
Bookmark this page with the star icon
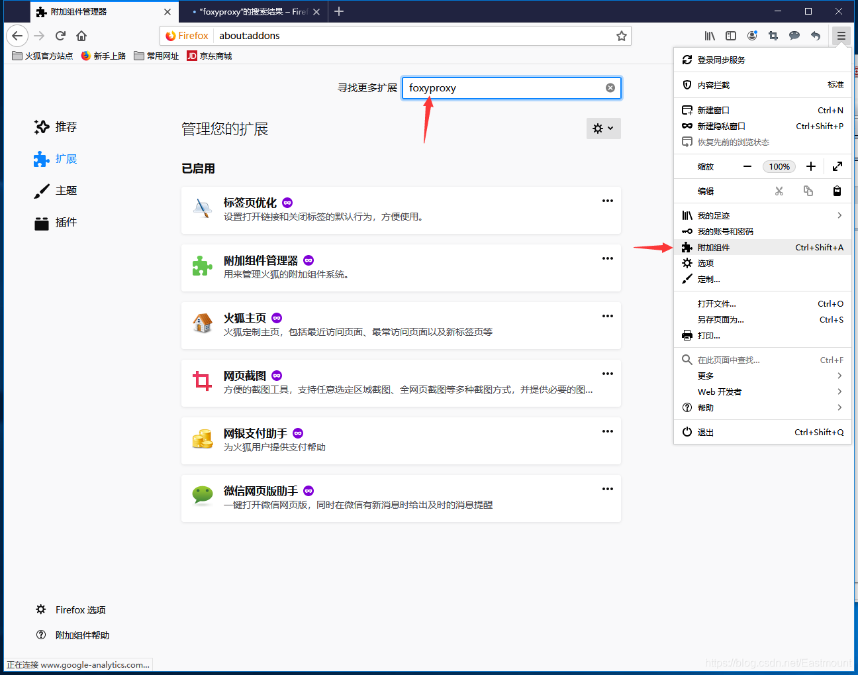pyautogui.click(x=621, y=36)
